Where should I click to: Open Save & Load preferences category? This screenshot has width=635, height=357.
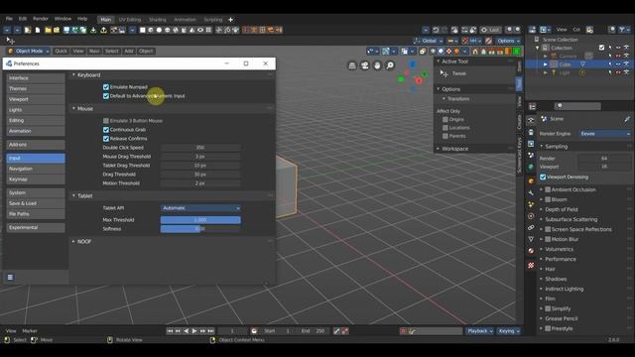[x=36, y=203]
